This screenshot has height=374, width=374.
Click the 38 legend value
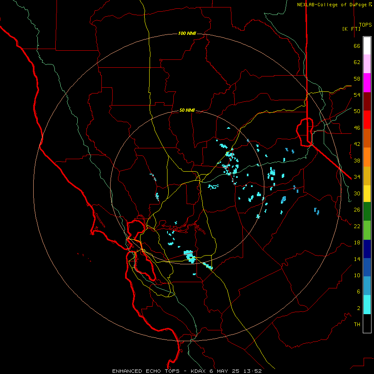click(x=357, y=160)
